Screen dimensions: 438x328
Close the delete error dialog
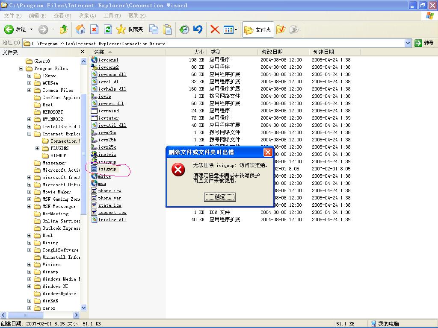[x=268, y=152]
